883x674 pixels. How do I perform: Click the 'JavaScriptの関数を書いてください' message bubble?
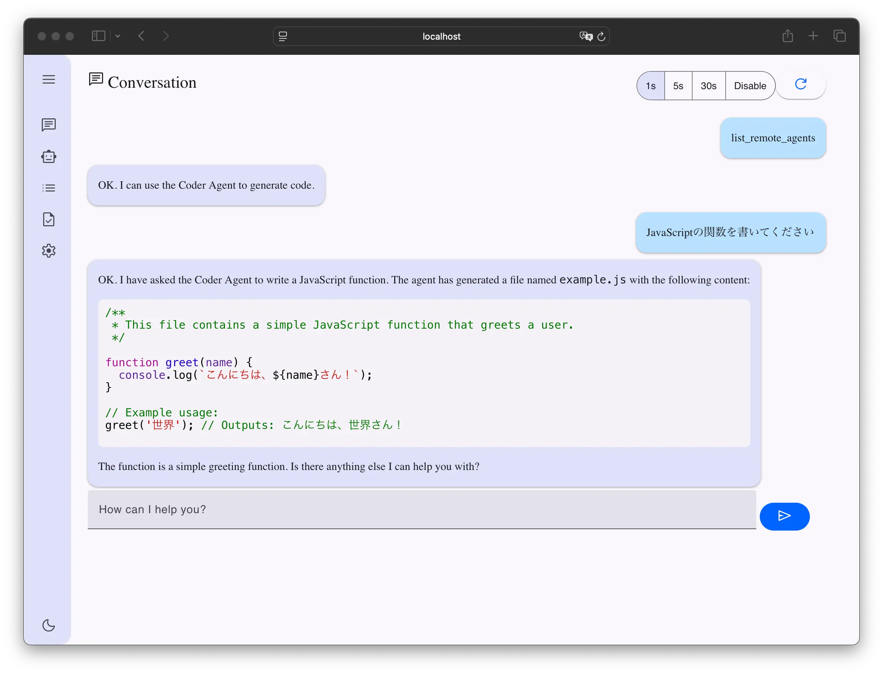point(730,233)
